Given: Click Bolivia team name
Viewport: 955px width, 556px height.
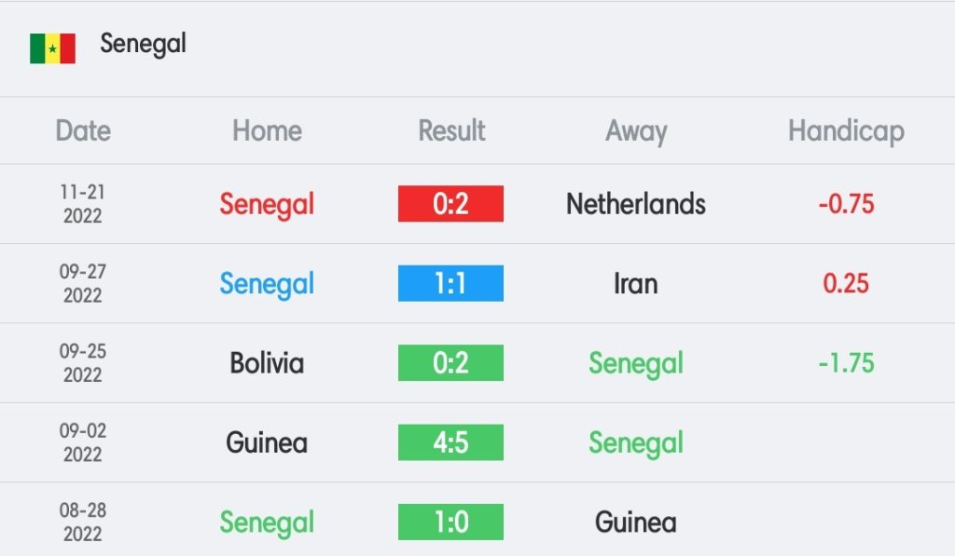Looking at the screenshot, I should [x=267, y=363].
